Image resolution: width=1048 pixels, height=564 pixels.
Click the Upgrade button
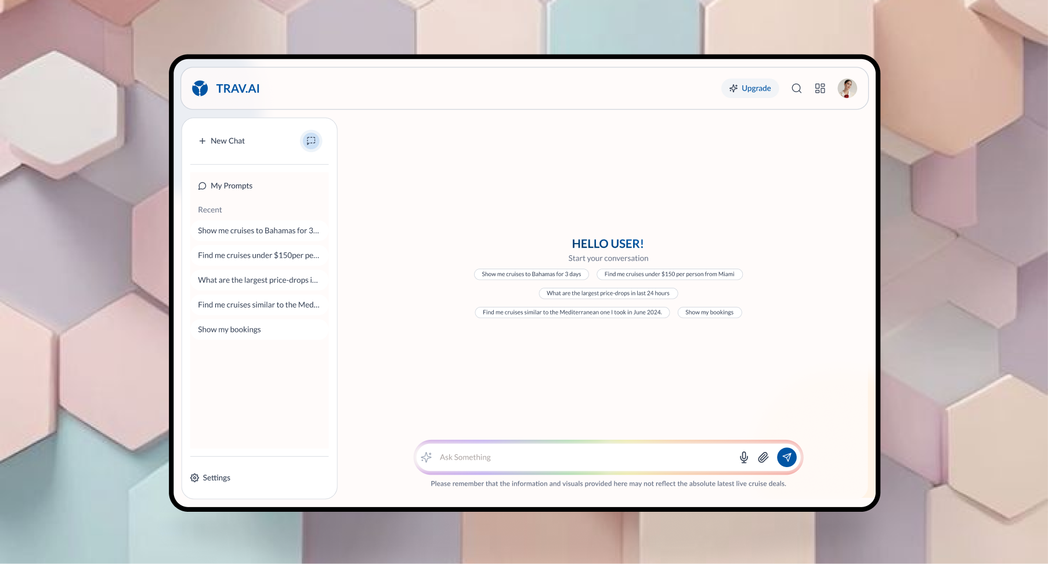pyautogui.click(x=750, y=88)
